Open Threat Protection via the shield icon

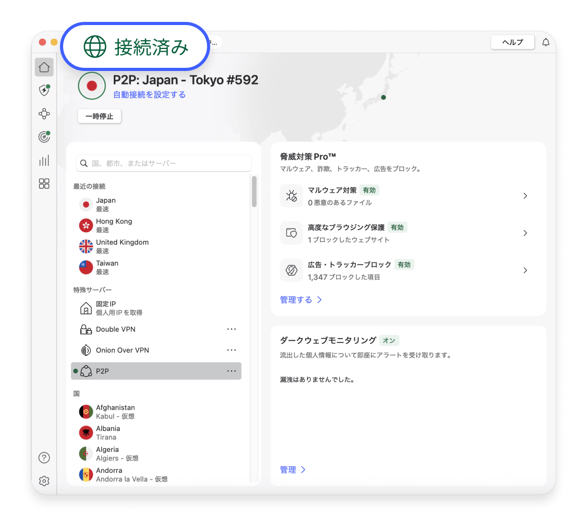(44, 90)
